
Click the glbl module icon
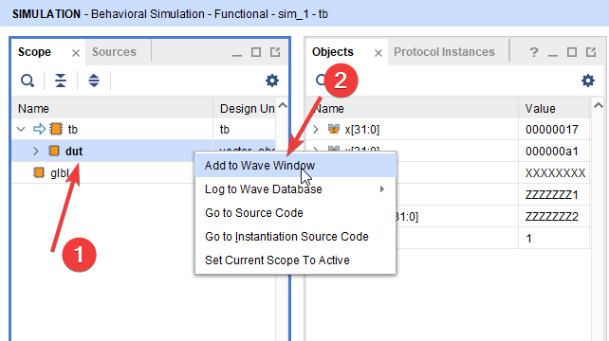coord(39,172)
